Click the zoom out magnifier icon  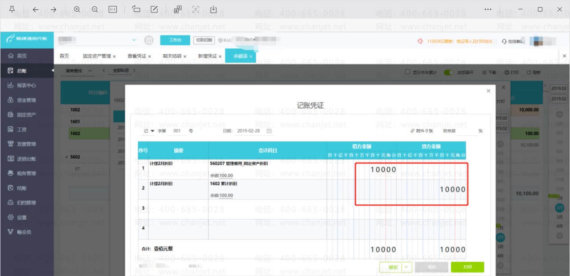[95, 9]
